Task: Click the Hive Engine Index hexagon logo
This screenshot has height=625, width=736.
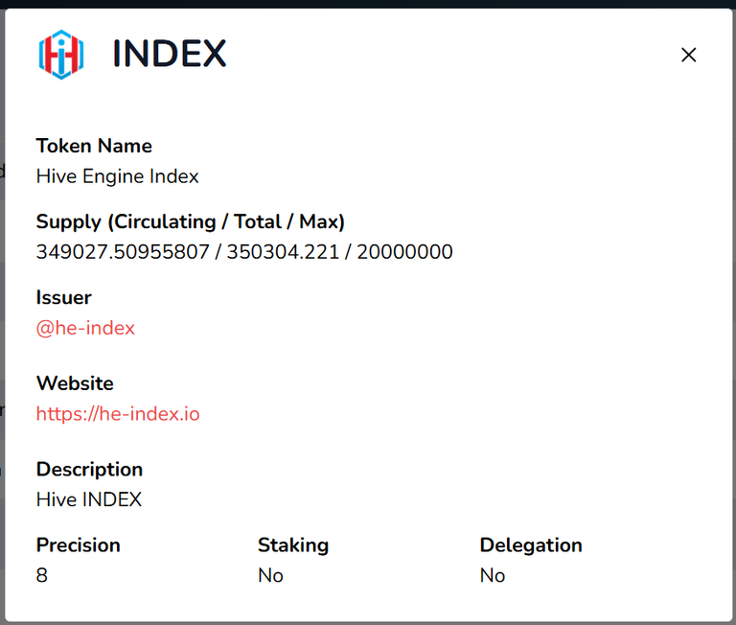Action: click(61, 55)
